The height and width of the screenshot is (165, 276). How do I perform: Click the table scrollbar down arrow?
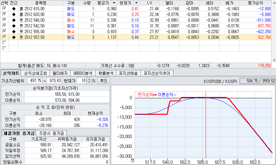[x=274, y=60]
